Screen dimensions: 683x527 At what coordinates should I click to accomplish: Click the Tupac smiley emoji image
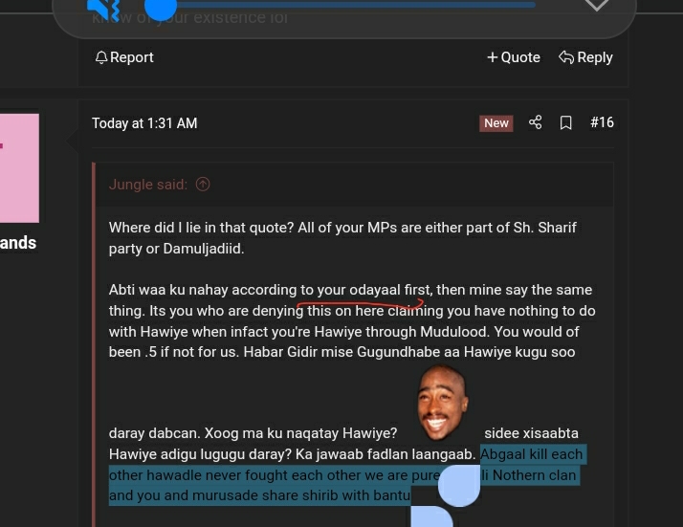pos(442,403)
